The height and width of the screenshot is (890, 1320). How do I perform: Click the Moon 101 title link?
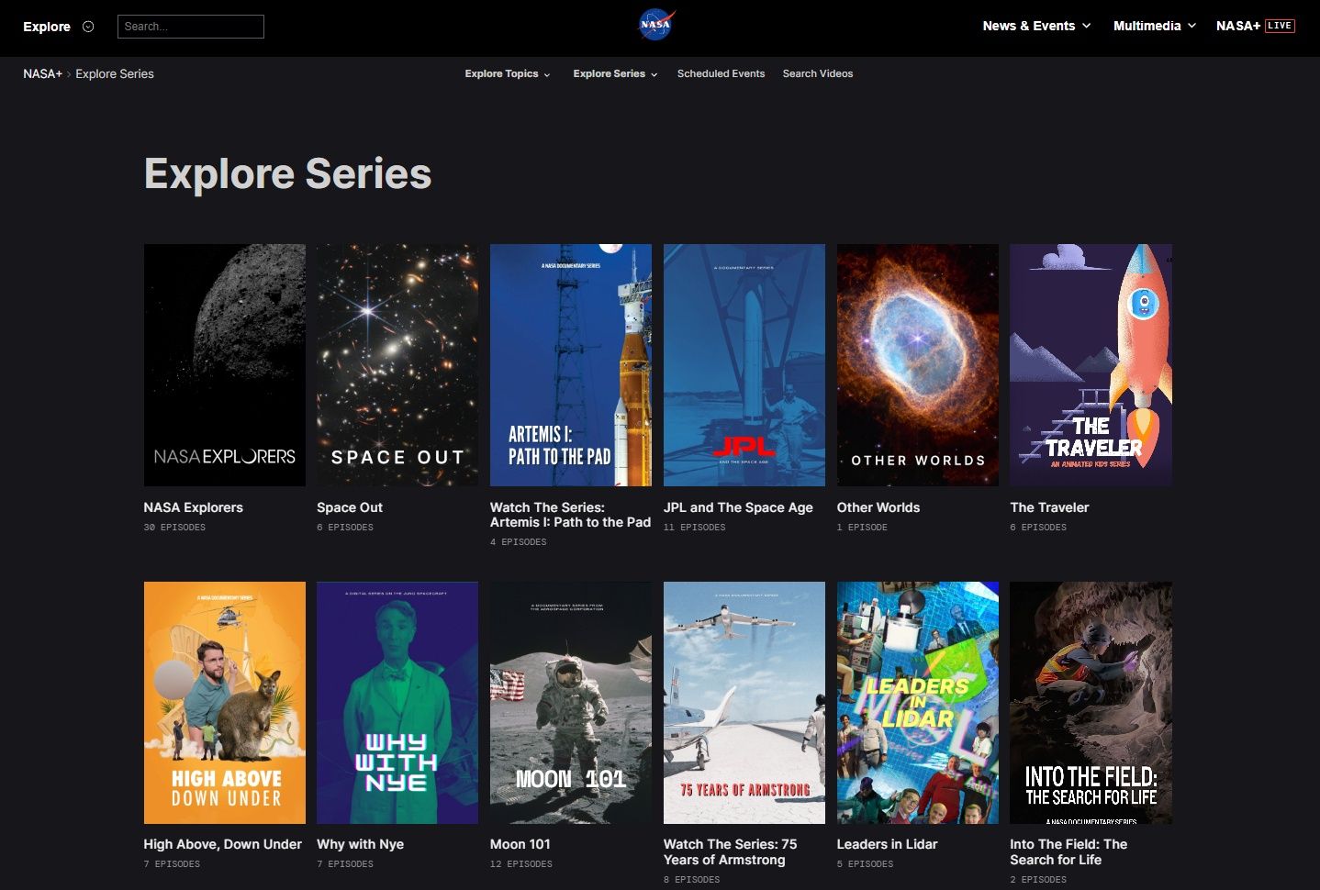[x=520, y=844]
